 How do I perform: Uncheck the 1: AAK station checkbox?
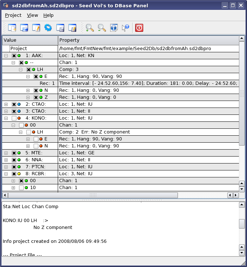[x=14, y=56]
